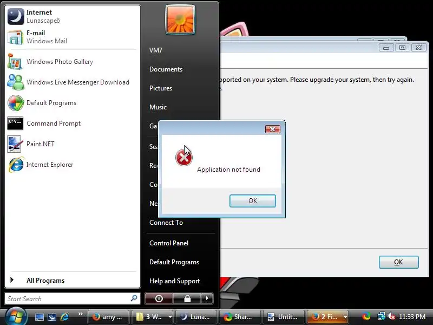
Task: Switch to amy Firefox taskbar button
Action: [108, 317]
